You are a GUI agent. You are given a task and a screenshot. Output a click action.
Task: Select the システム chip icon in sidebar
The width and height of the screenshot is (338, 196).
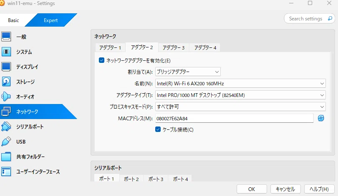point(6,52)
